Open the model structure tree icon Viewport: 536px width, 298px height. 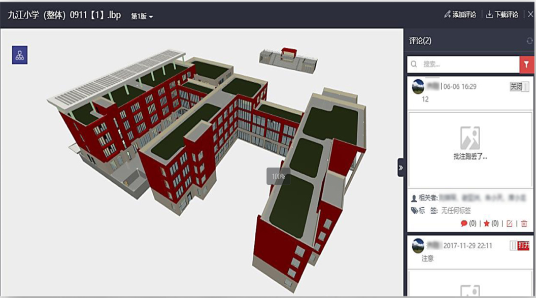click(20, 55)
